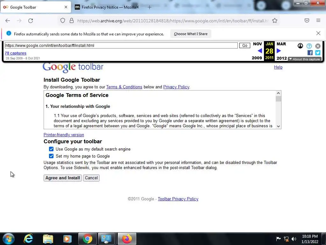Click the Google toolbar logo
326x245 pixels.
point(73,67)
